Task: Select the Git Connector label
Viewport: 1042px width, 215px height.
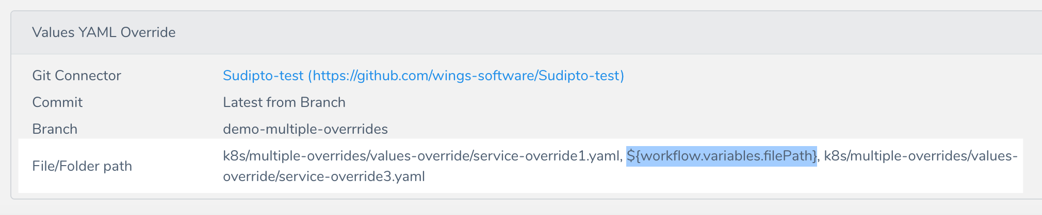Action: tap(76, 76)
